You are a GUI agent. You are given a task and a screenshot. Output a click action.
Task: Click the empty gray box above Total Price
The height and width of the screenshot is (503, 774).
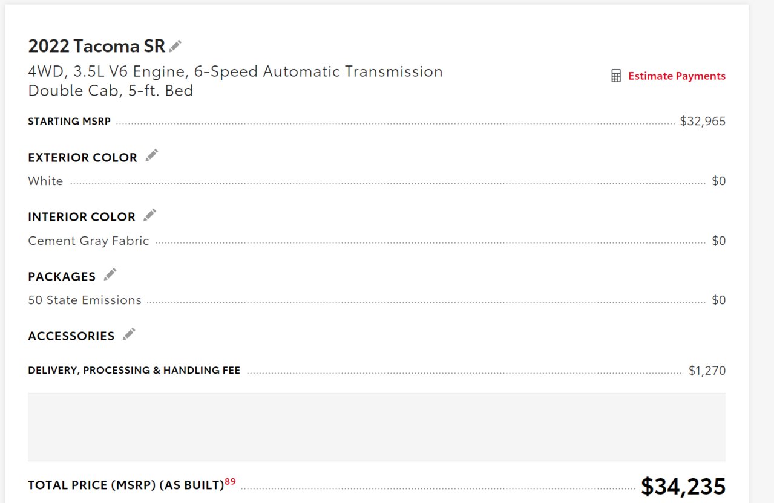pyautogui.click(x=376, y=427)
